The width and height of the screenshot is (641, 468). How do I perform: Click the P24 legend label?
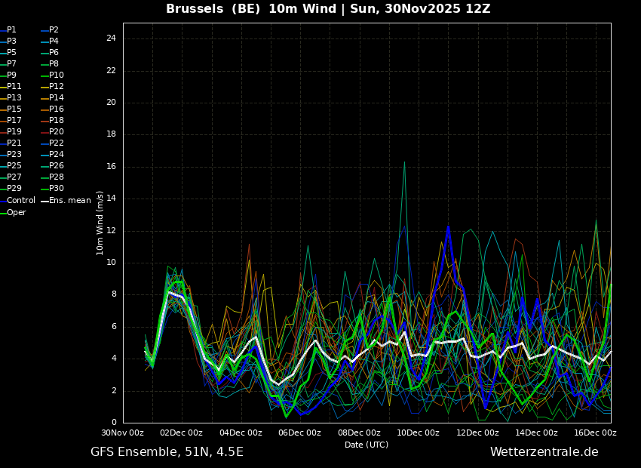[x=56, y=154]
